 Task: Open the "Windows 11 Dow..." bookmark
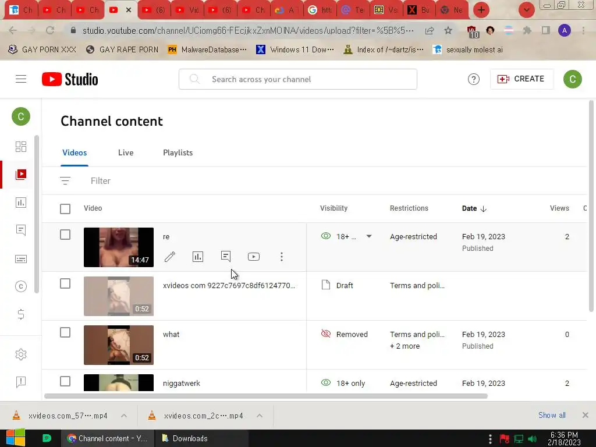point(295,49)
